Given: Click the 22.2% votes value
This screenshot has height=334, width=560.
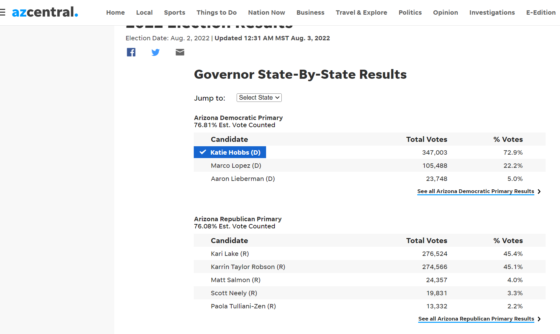Looking at the screenshot, I should tap(513, 166).
